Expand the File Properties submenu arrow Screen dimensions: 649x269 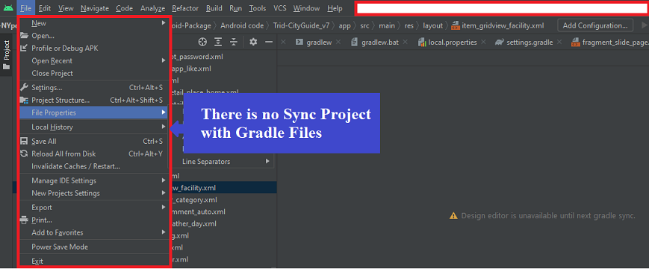point(164,113)
